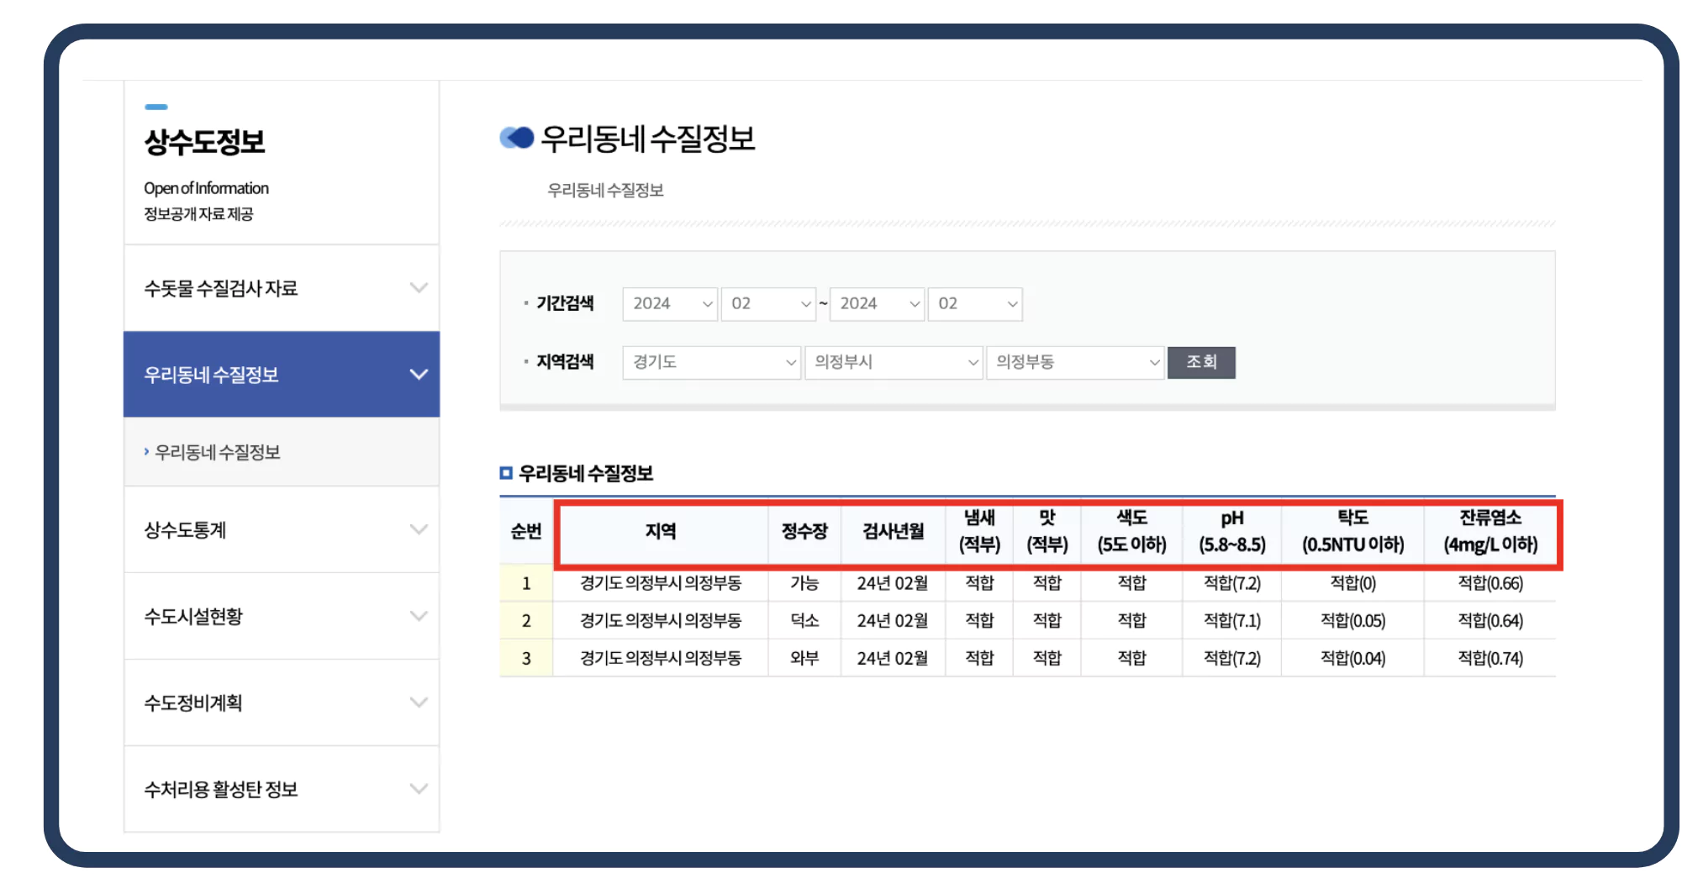Click row number 2 in the table
Image resolution: width=1703 pixels, height=894 pixels.
pyautogui.click(x=526, y=621)
